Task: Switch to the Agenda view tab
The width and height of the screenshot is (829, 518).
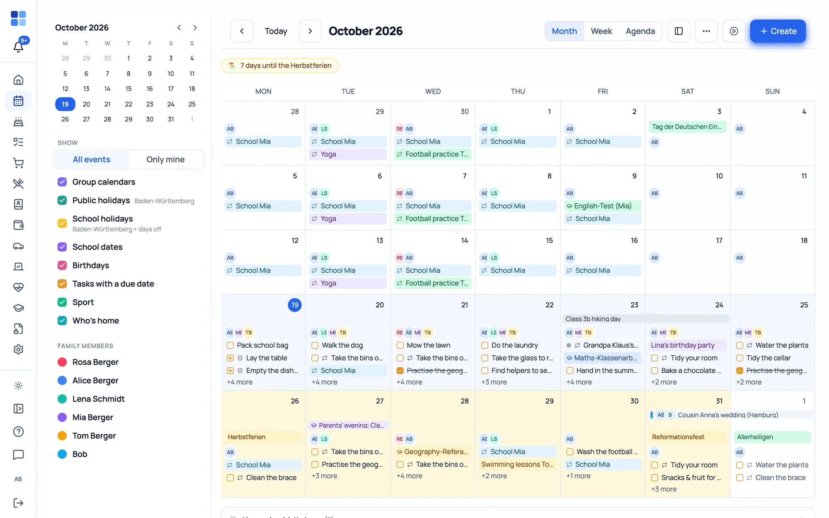Action: tap(640, 31)
